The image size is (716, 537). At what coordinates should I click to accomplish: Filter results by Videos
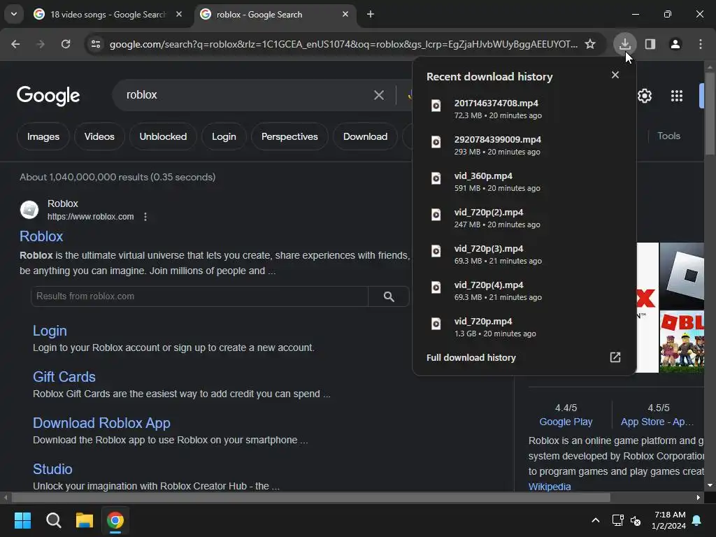pos(99,136)
